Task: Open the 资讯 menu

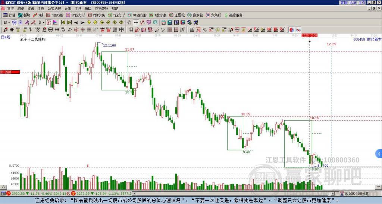Action: pyautogui.click(x=31, y=9)
